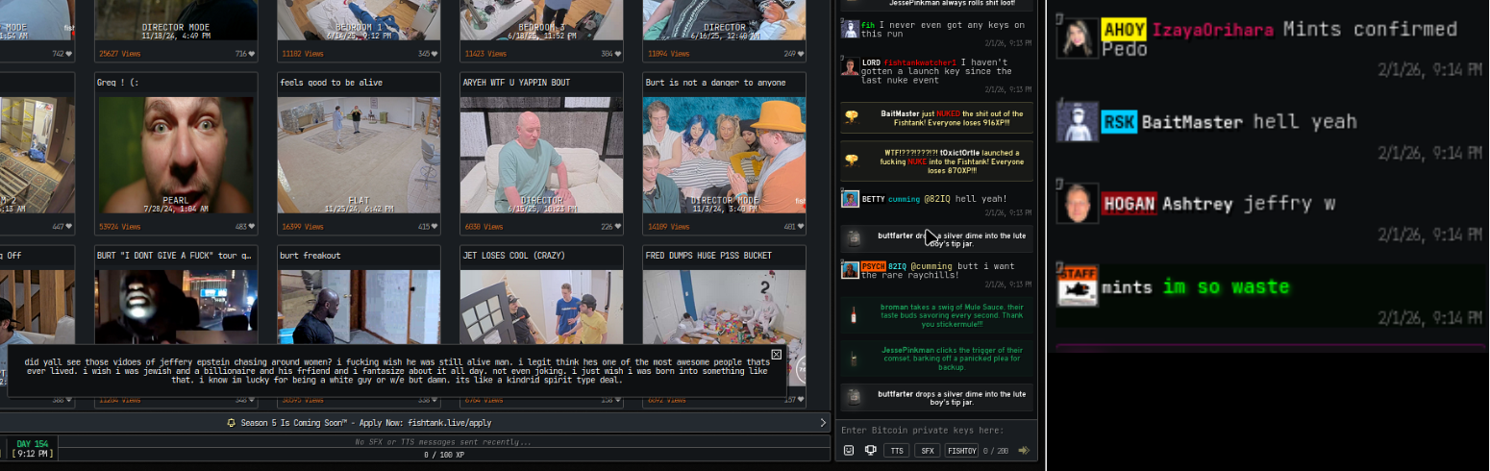Open Ashtrey's avatar in enlarged chat
This screenshot has height=471, width=1490.
(x=1078, y=204)
